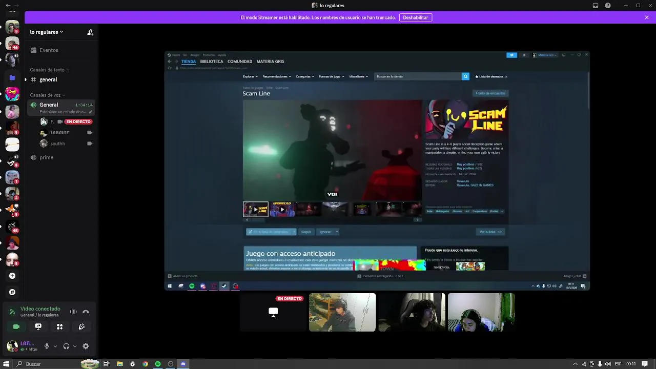The height and width of the screenshot is (369, 656).
Task: Open Windows Start menu
Action: point(7,364)
